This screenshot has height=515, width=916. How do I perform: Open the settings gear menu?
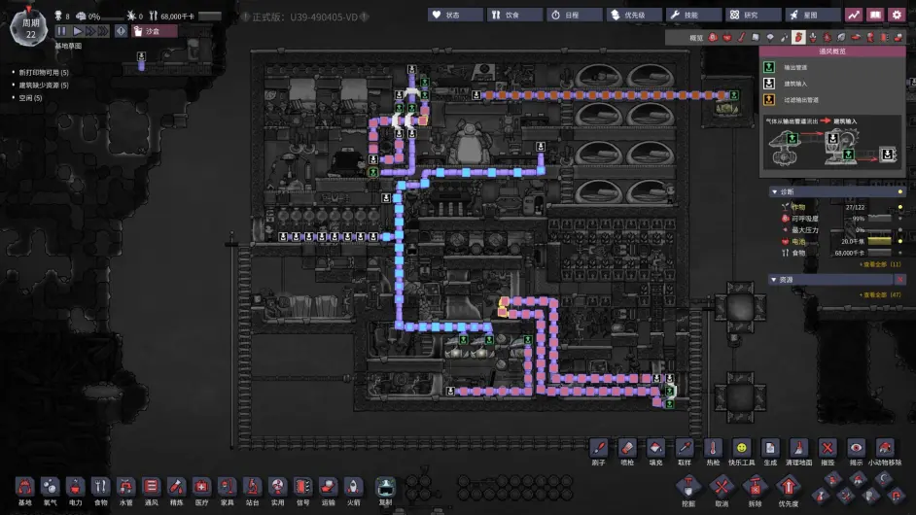(x=897, y=16)
